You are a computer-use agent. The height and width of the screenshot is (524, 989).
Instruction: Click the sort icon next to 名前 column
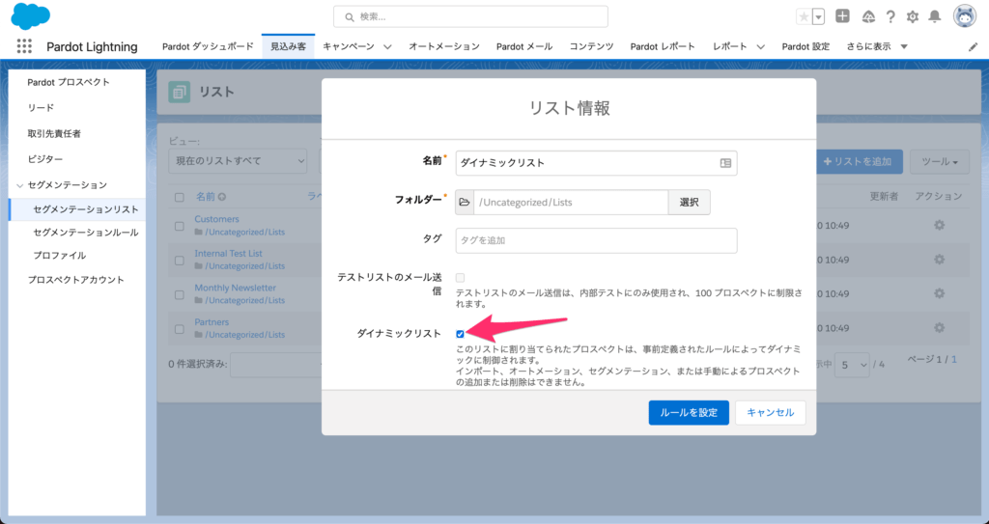click(x=222, y=197)
